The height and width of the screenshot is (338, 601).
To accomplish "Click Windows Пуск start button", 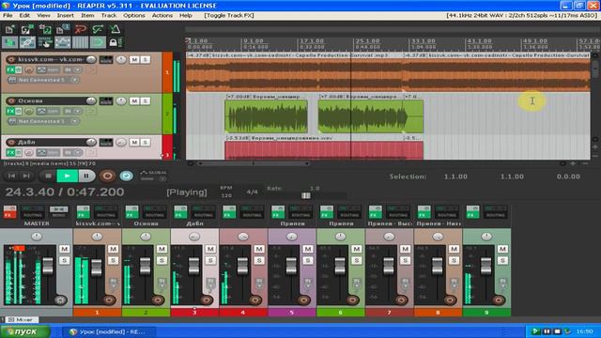I will click(25, 331).
